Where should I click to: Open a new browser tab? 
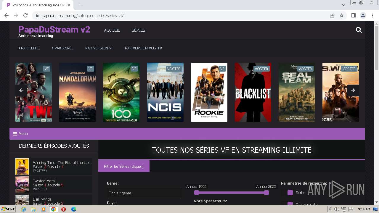(80, 5)
